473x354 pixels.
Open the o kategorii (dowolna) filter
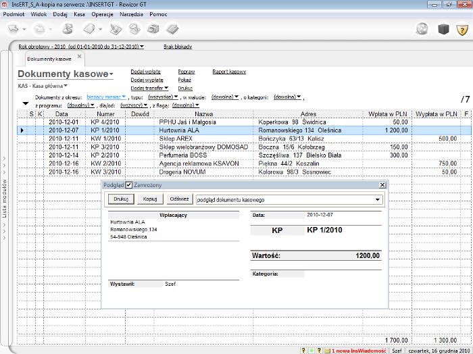pos(287,97)
